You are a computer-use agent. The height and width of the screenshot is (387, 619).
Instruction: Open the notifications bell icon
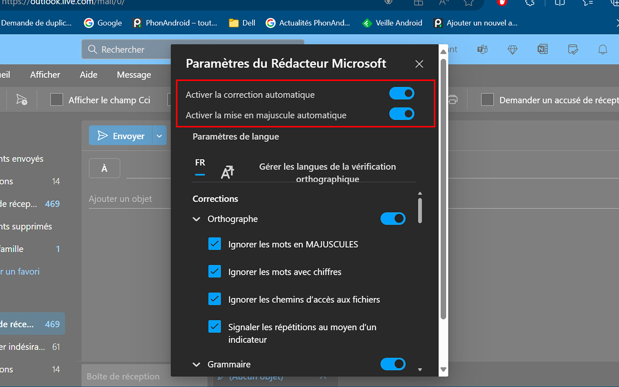click(x=602, y=50)
